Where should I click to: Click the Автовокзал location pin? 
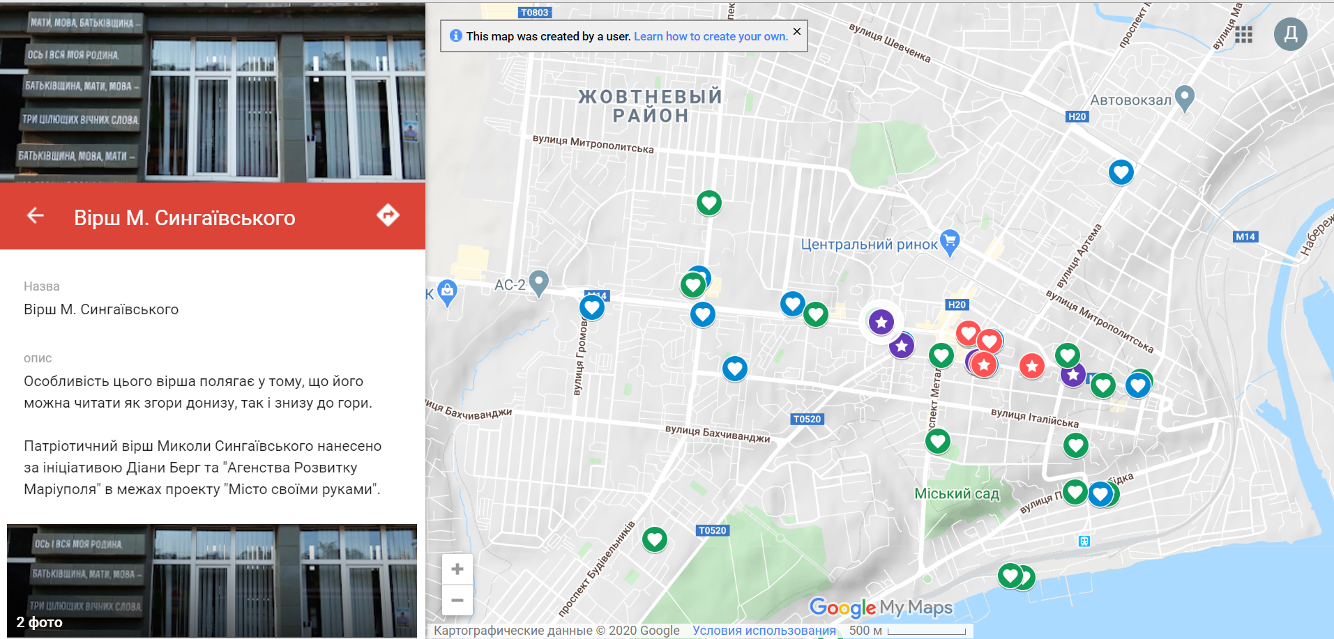tap(1184, 98)
